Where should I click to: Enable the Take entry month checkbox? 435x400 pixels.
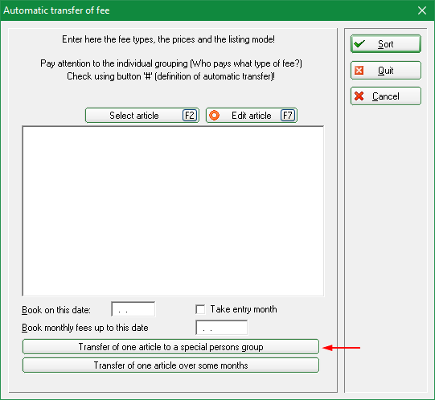tap(200, 309)
